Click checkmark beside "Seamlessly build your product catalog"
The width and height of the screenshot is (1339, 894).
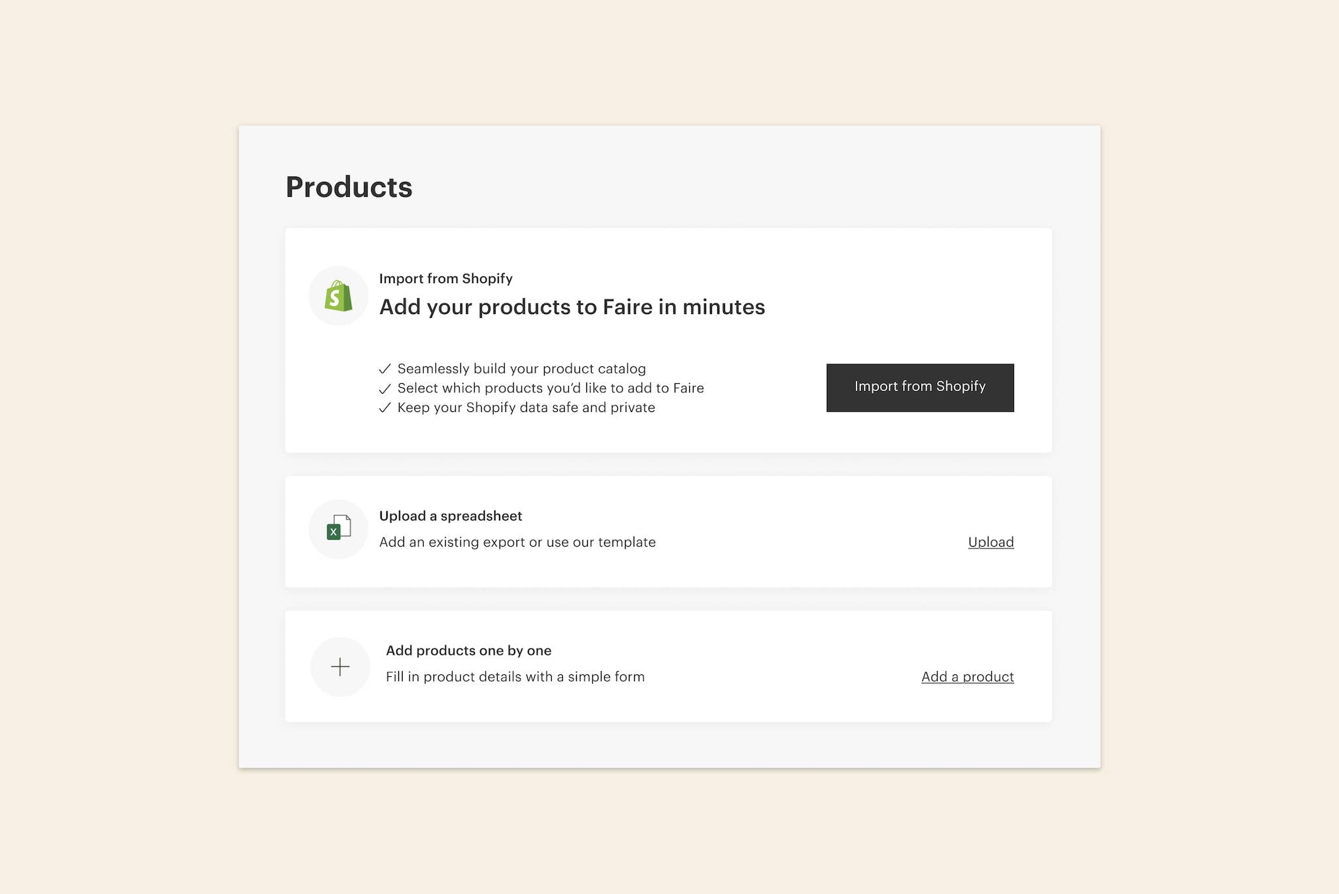point(385,369)
